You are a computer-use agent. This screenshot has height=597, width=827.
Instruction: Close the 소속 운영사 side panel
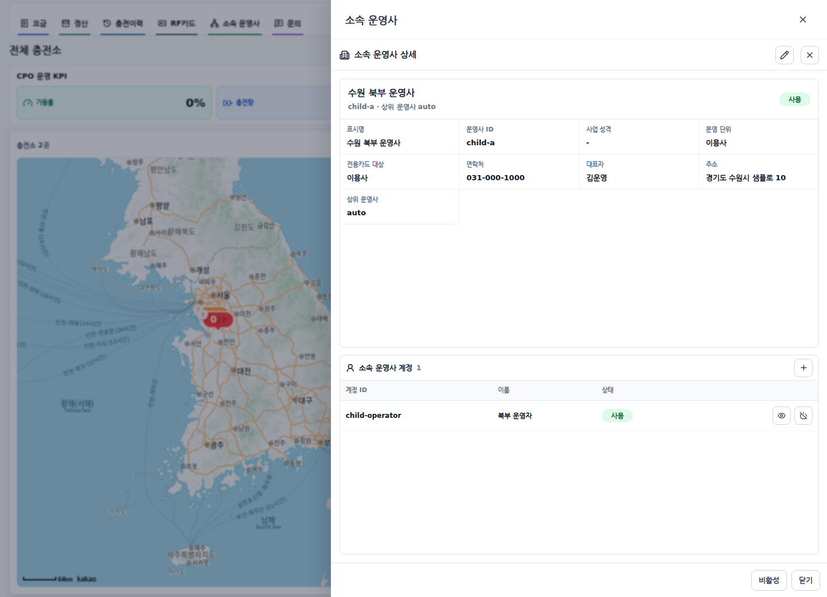tap(802, 20)
